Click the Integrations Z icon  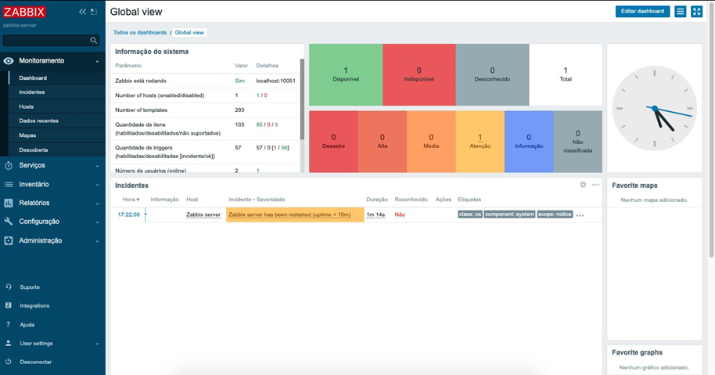point(8,305)
